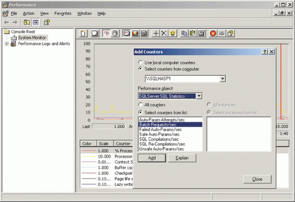Open the Favorites menu
The width and height of the screenshot is (295, 202).
(63, 13)
